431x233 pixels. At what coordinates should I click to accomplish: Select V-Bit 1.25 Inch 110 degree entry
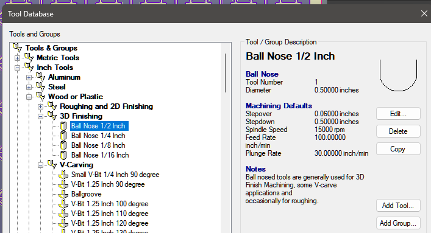pyautogui.click(x=110, y=214)
